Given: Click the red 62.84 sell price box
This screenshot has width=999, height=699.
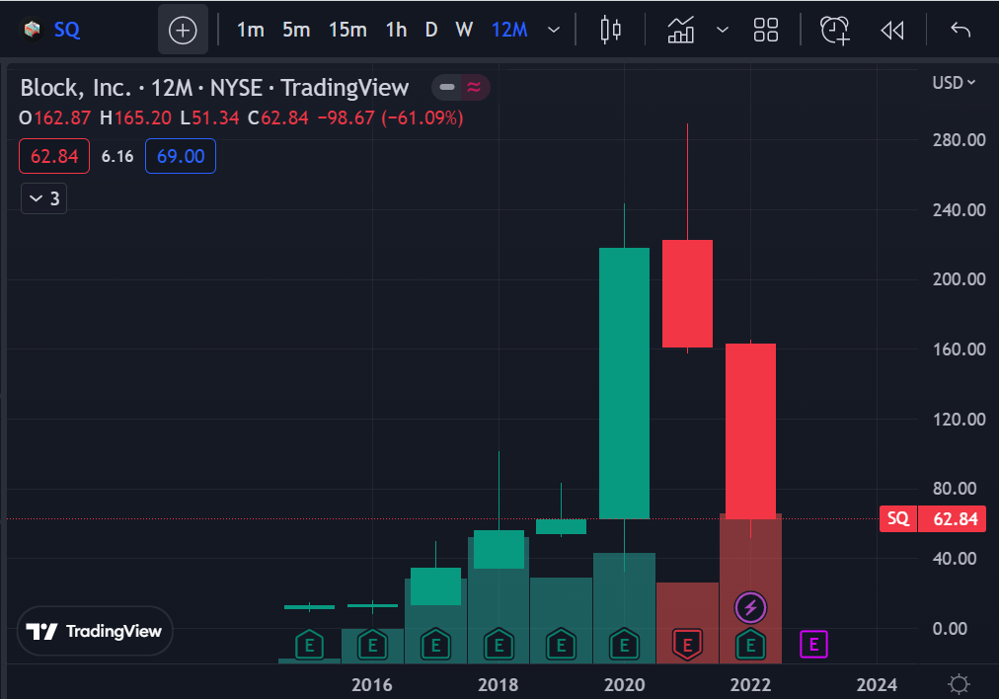Looking at the screenshot, I should 54,156.
